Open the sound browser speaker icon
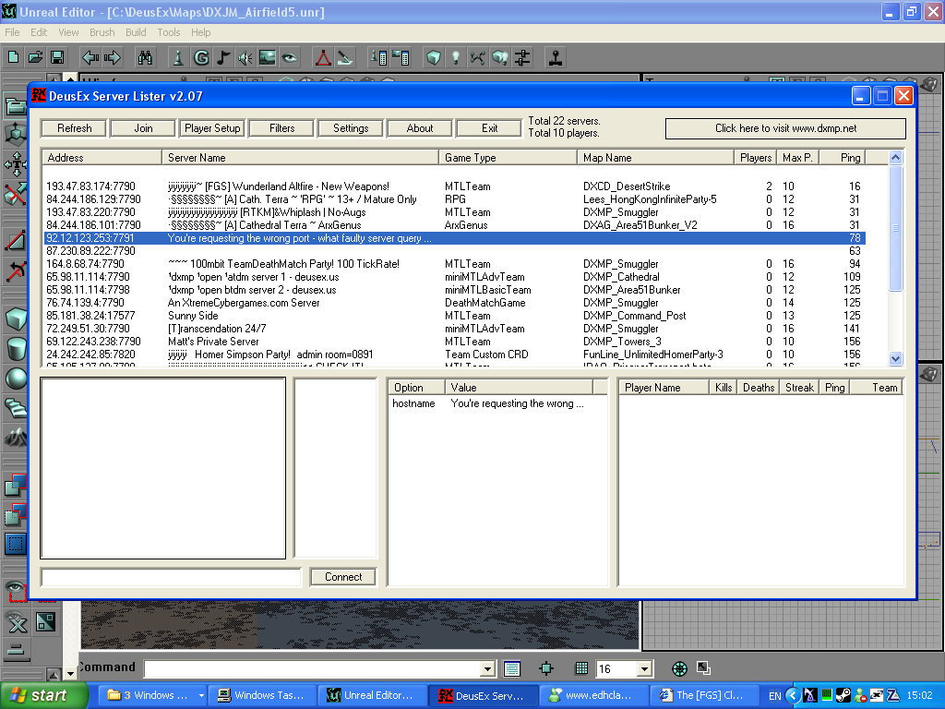 (x=245, y=58)
